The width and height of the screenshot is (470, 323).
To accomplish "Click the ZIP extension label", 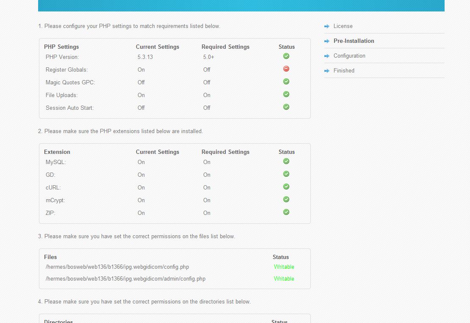I will tap(50, 213).
